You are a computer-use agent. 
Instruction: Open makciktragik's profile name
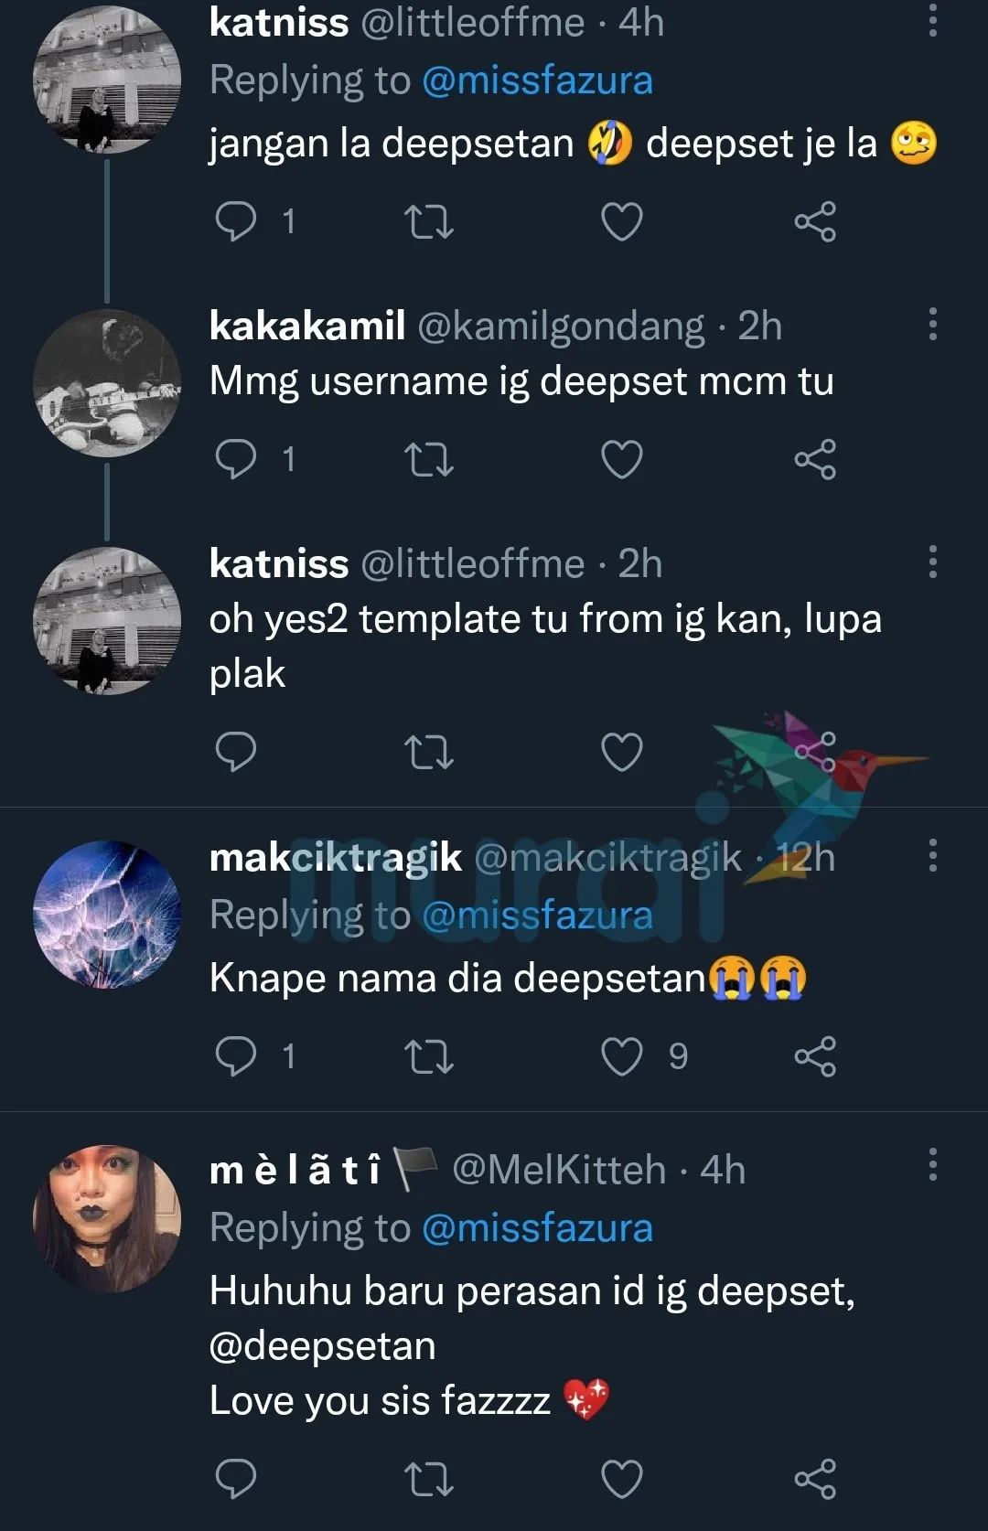point(335,858)
